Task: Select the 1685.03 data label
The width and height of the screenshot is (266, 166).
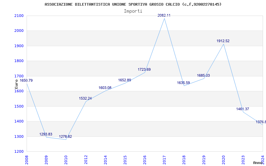Action: 203,75
